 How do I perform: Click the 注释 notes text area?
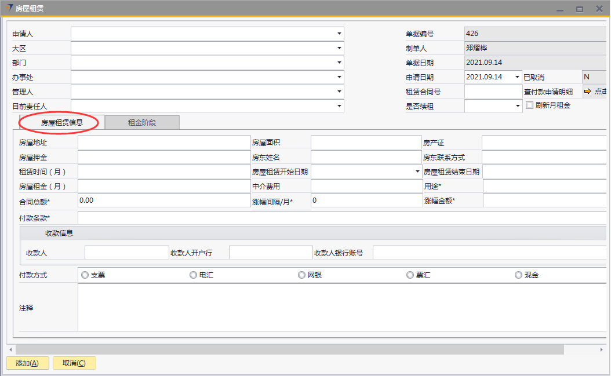point(342,308)
